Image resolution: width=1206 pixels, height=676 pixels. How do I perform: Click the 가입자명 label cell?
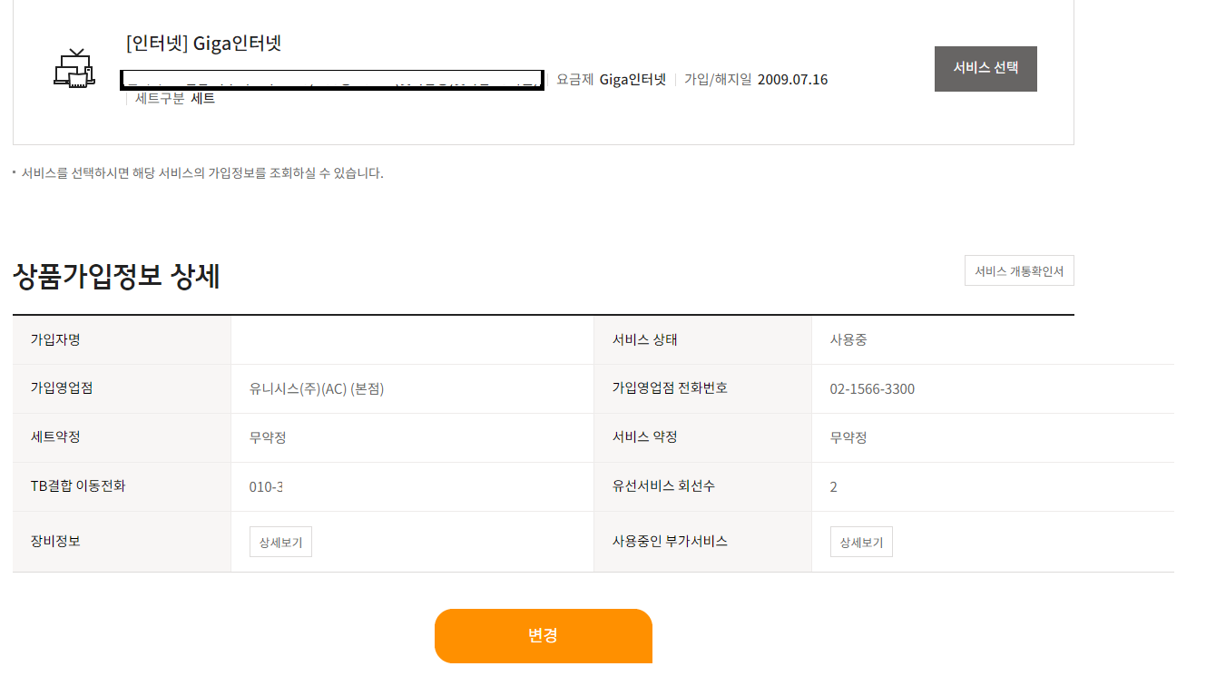point(122,340)
